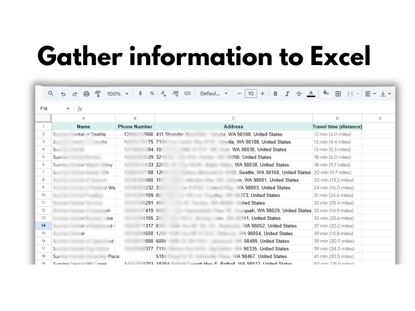The width and height of the screenshot is (415, 311).
Task: Expand the merge cells dropdown arrow
Action: click(358, 94)
